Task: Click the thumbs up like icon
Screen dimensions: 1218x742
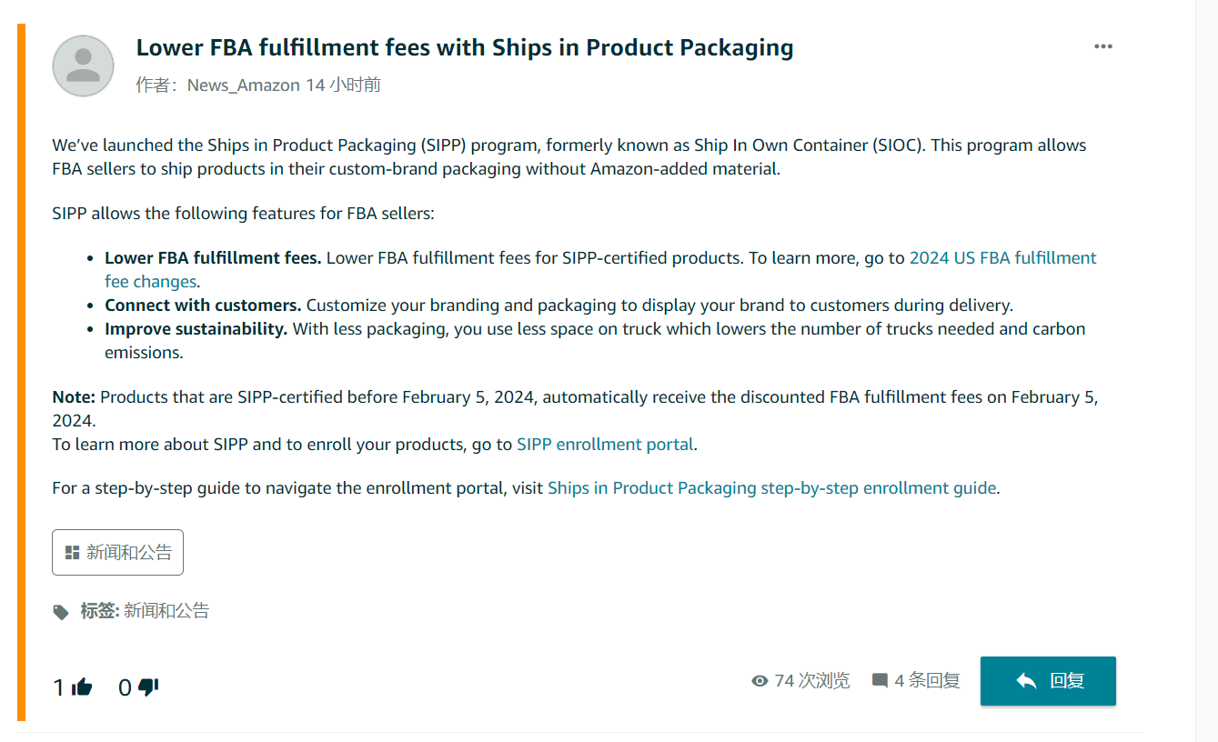Action: 82,687
